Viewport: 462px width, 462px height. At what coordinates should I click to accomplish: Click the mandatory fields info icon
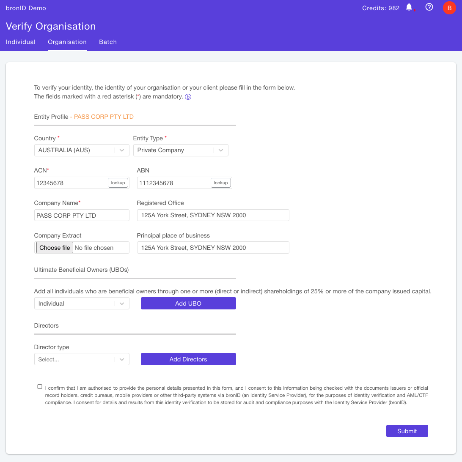[188, 97]
